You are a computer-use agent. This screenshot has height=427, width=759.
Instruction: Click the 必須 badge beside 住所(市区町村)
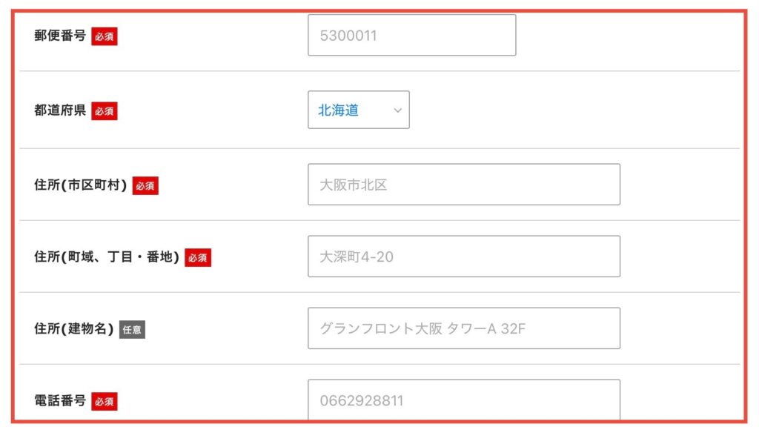coord(145,185)
